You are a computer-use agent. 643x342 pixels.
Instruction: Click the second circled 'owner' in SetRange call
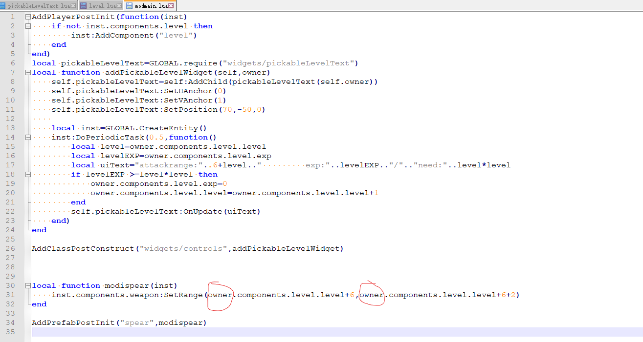372,295
